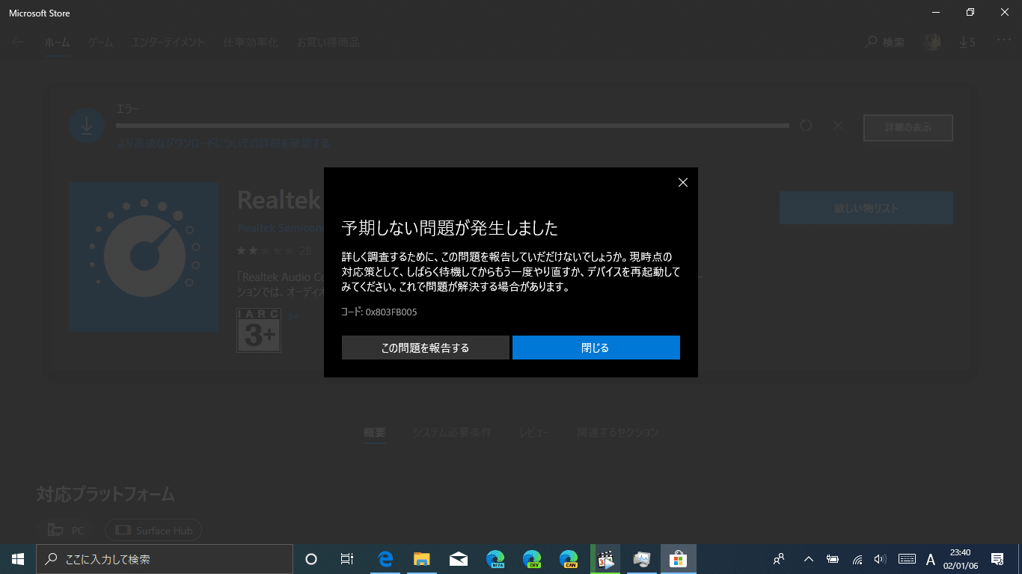Open the Windows Start menu
The width and height of the screenshot is (1022, 574).
click(18, 559)
